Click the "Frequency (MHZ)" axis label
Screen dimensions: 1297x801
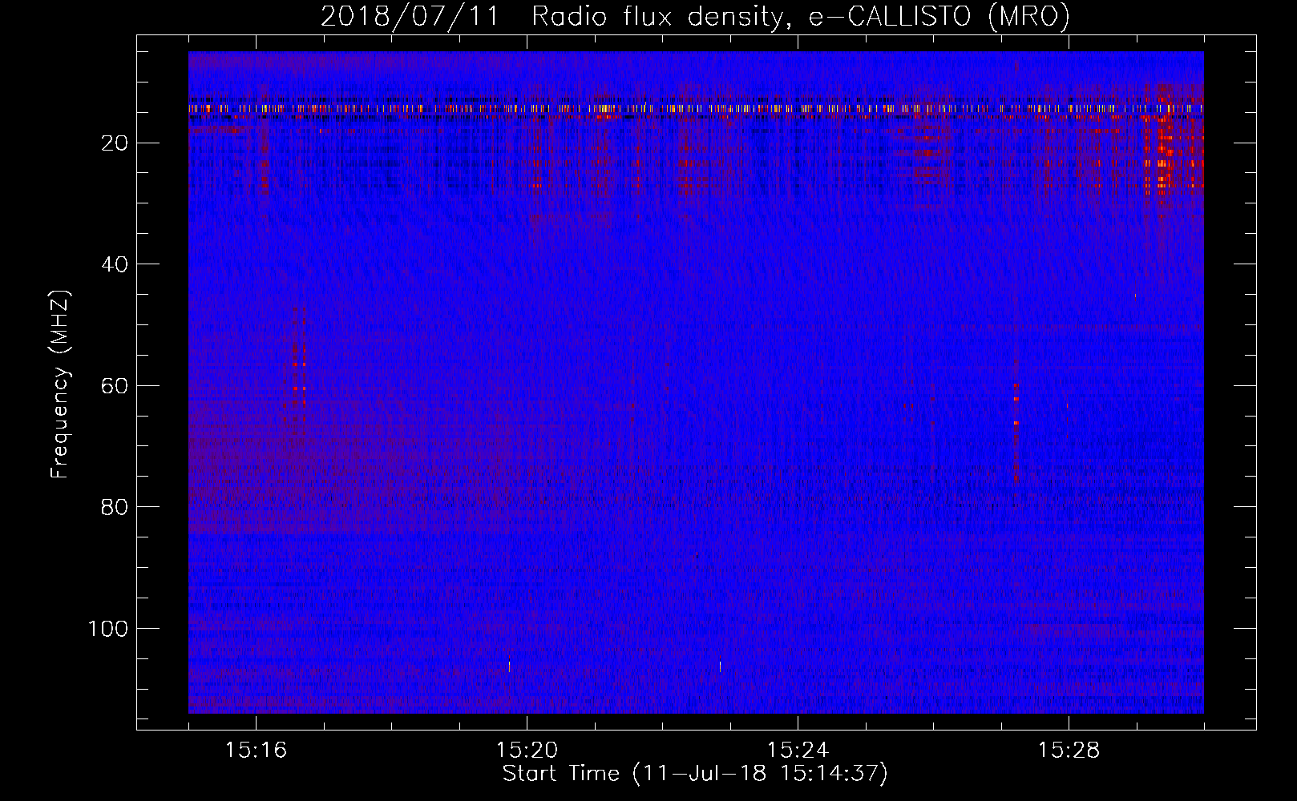60,384
